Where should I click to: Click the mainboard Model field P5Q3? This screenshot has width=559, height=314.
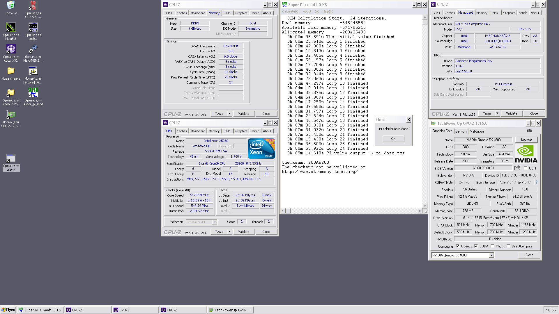[482, 29]
